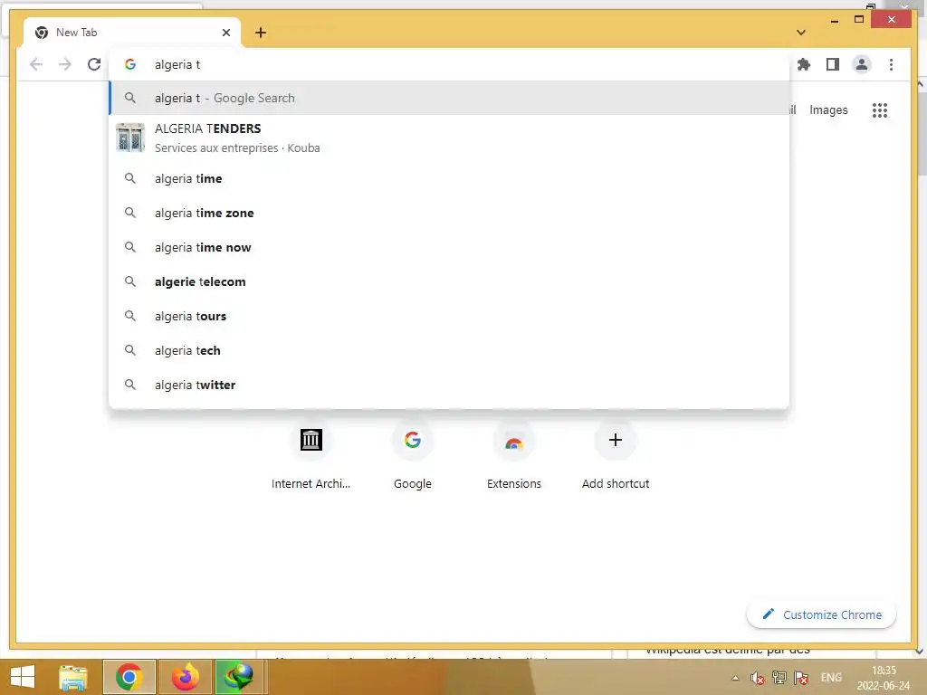Viewport: 927px width, 695px height.
Task: Open a new tab with plus button
Action: 261,33
